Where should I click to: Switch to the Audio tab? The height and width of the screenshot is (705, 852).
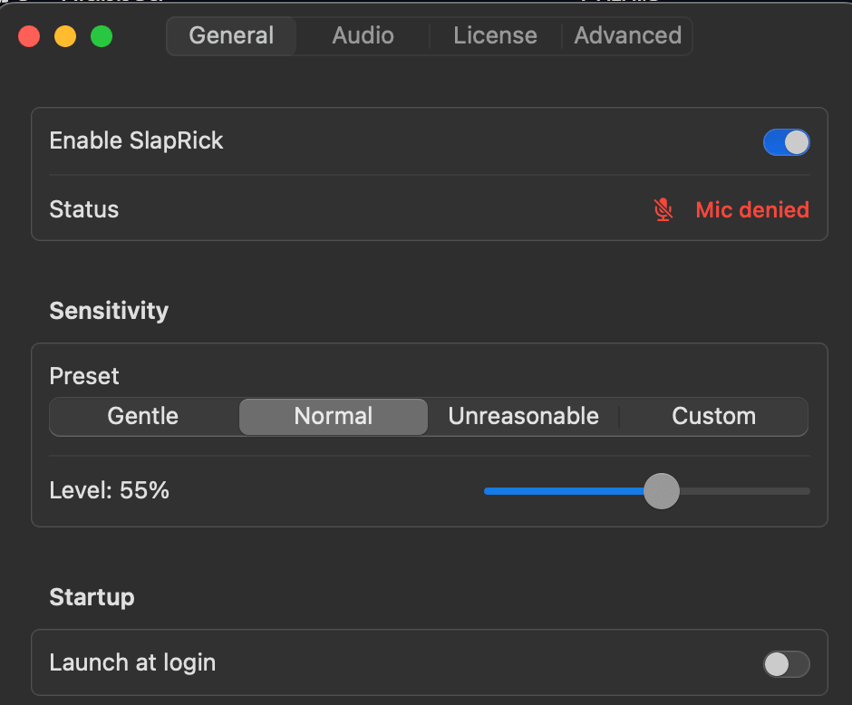coord(362,35)
